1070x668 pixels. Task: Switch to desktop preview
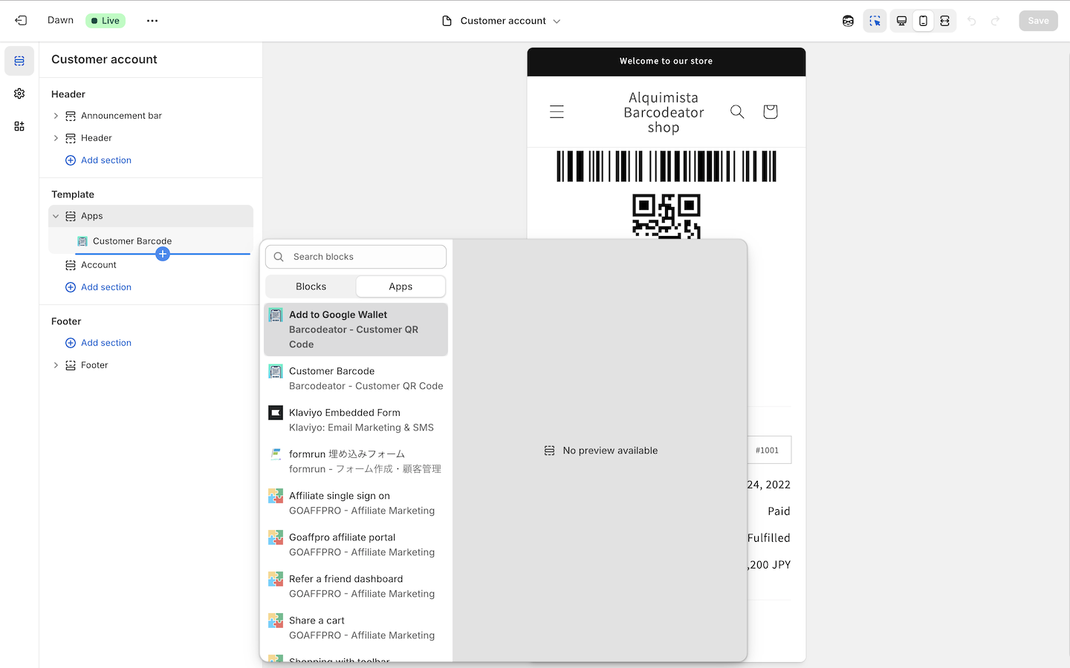[x=901, y=21]
